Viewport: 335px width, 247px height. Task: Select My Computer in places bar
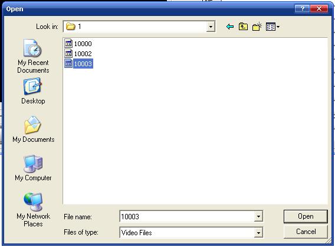(x=33, y=168)
